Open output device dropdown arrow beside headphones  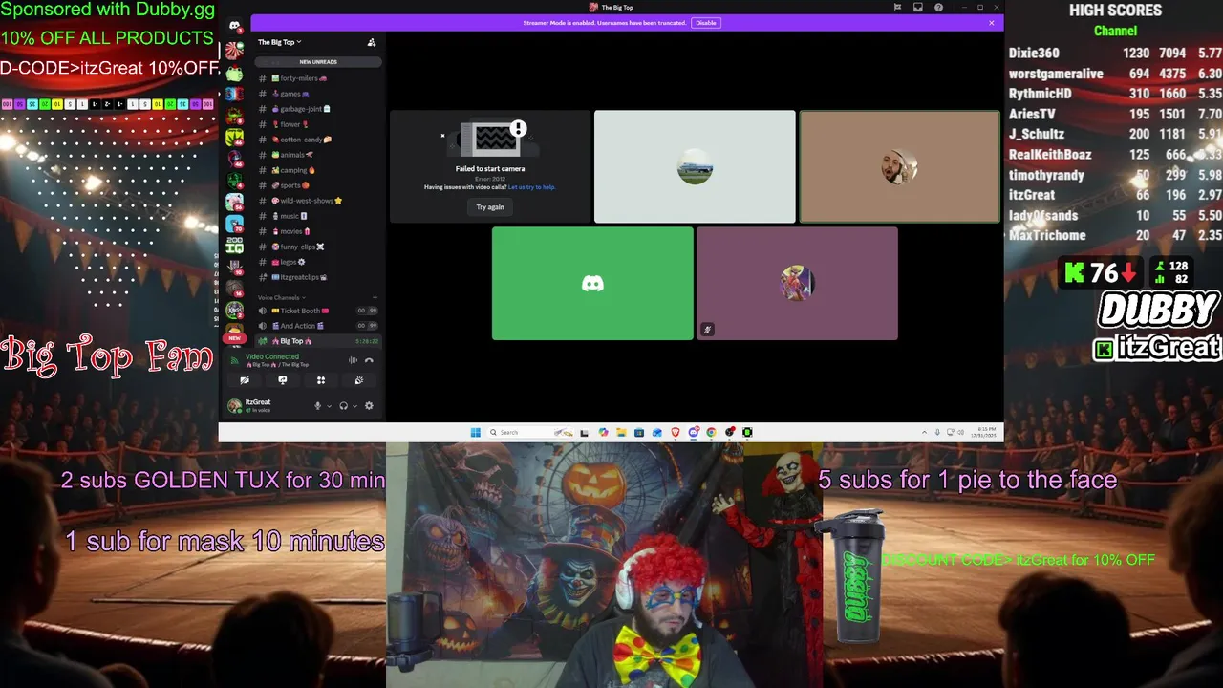pos(354,406)
